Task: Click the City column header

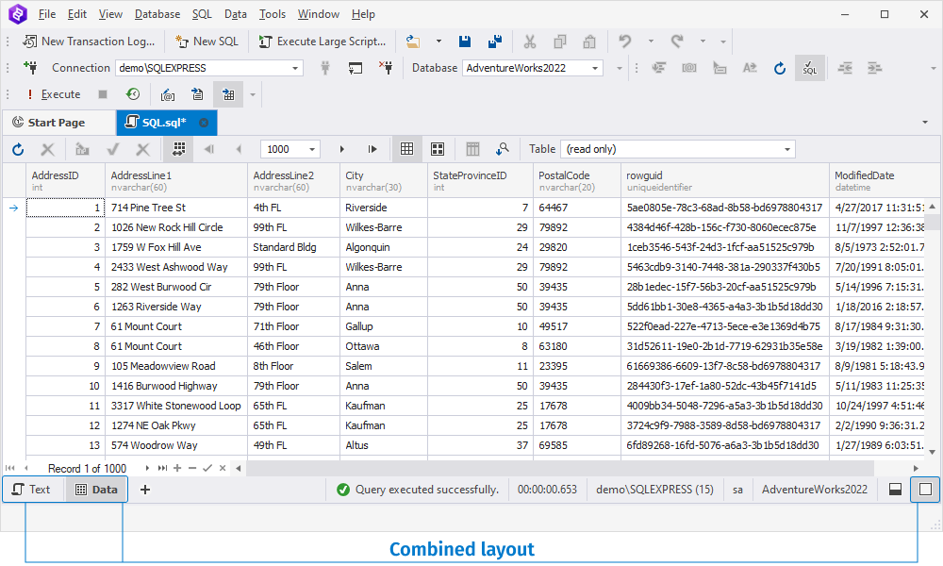Action: coord(384,180)
